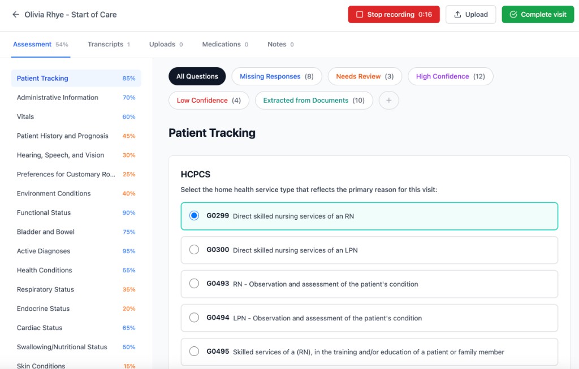
Task: Show High Confidence questions only
Action: (450, 76)
